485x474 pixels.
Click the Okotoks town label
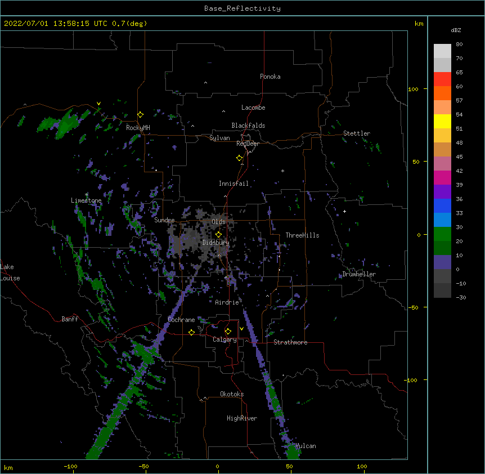pos(232,394)
